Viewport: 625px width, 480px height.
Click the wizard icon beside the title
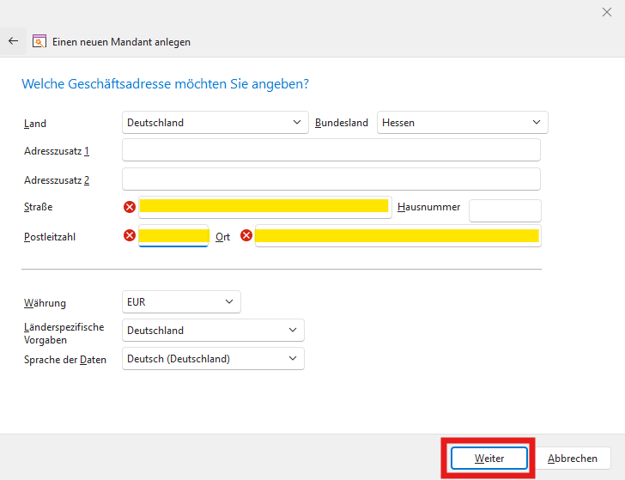(x=39, y=40)
